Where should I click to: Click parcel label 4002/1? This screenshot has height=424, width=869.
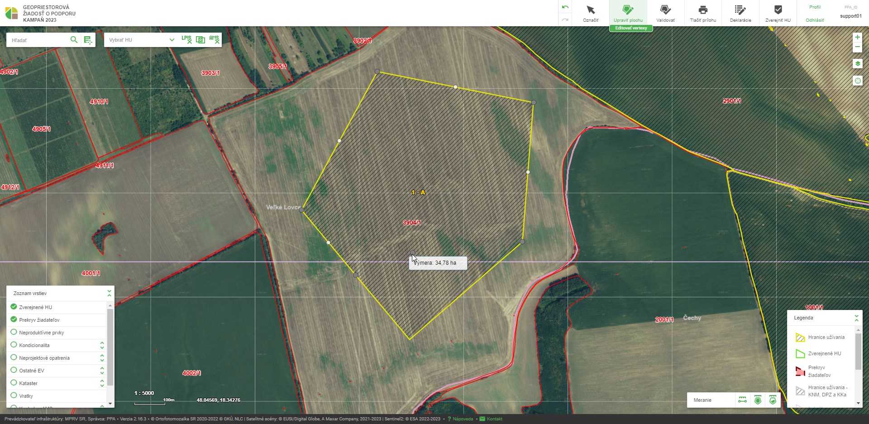(x=191, y=373)
